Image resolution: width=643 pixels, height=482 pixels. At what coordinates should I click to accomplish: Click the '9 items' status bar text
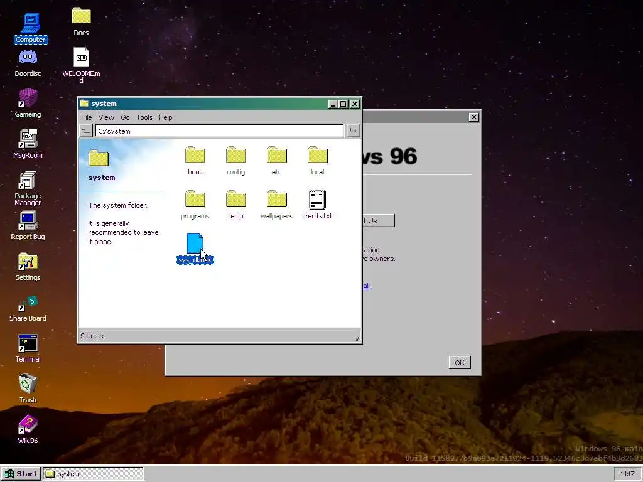(x=92, y=336)
